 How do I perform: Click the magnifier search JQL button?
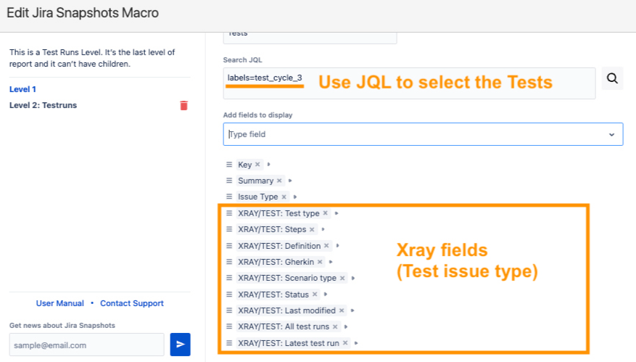click(x=613, y=78)
